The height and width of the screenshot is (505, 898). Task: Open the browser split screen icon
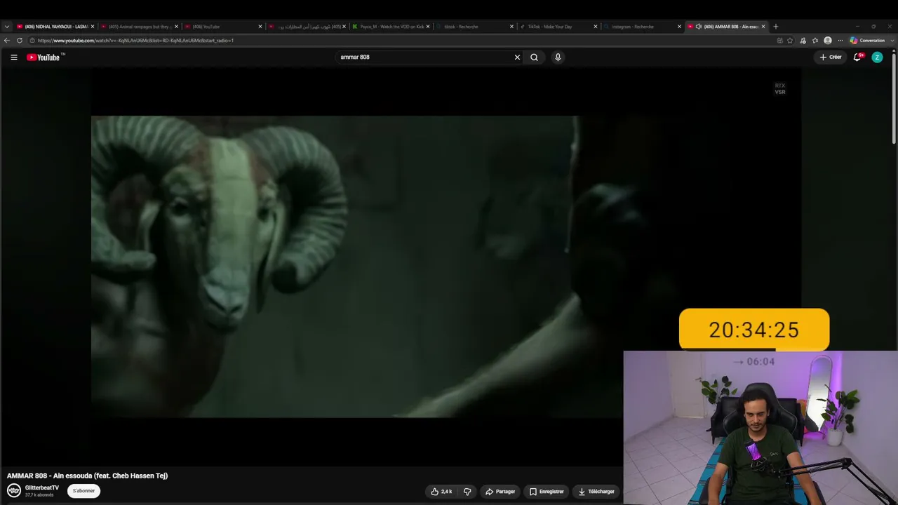(779, 41)
